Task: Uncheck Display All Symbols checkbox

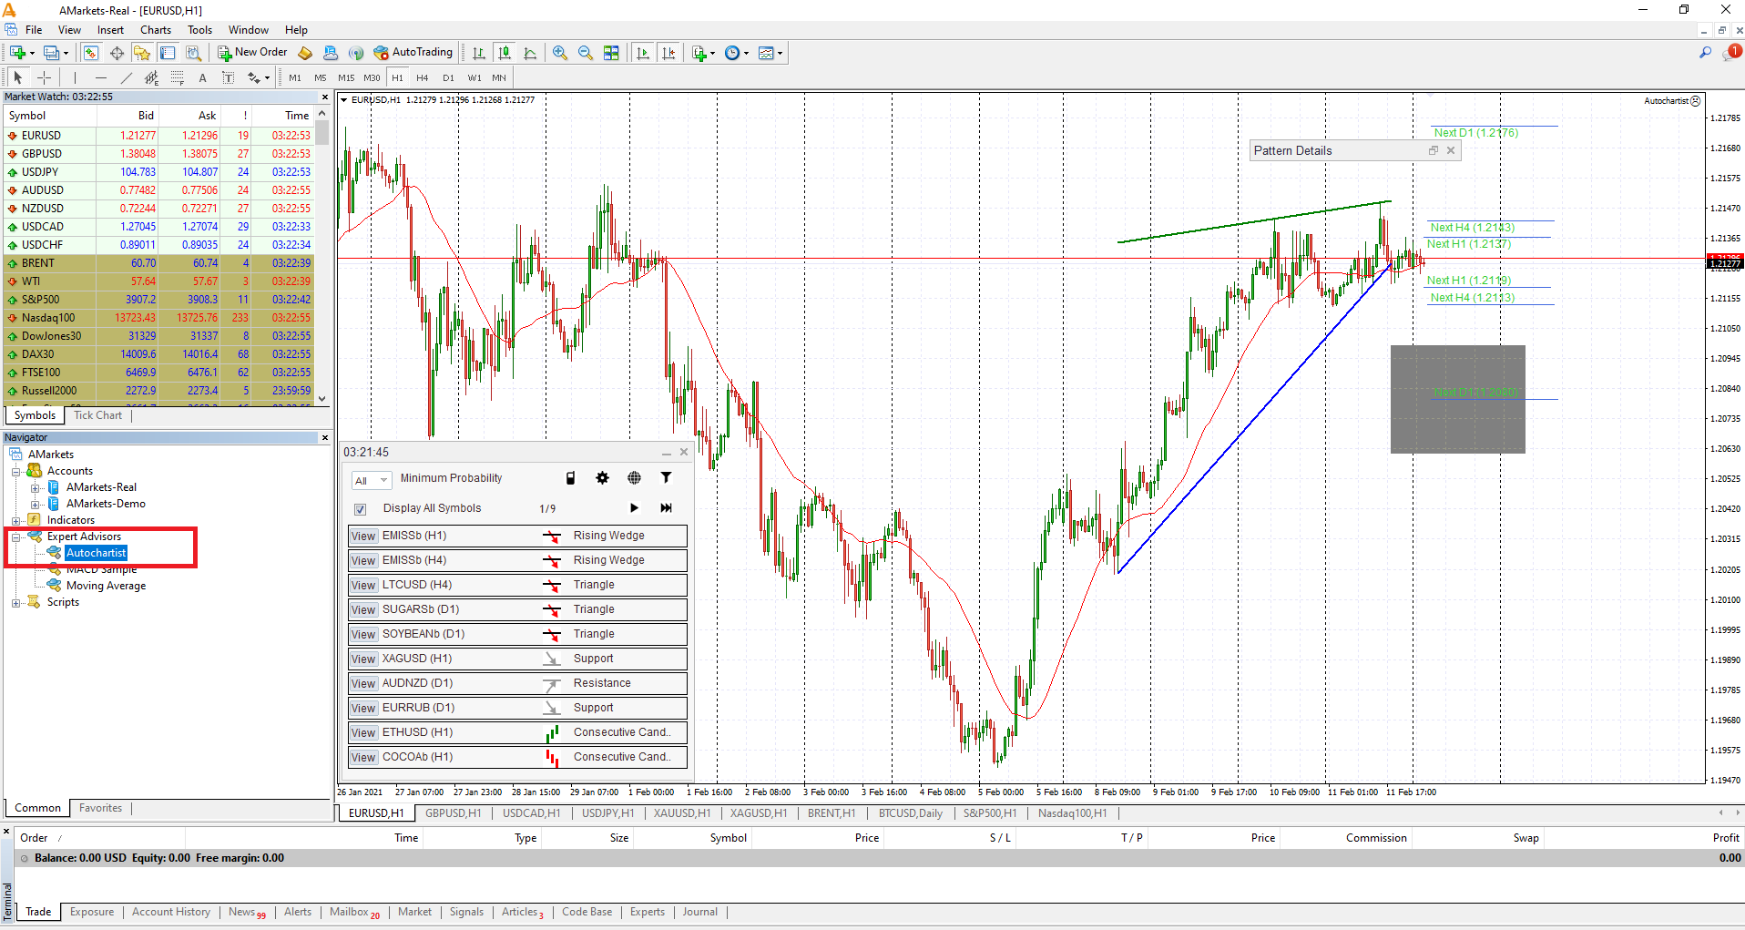Action: 361,509
